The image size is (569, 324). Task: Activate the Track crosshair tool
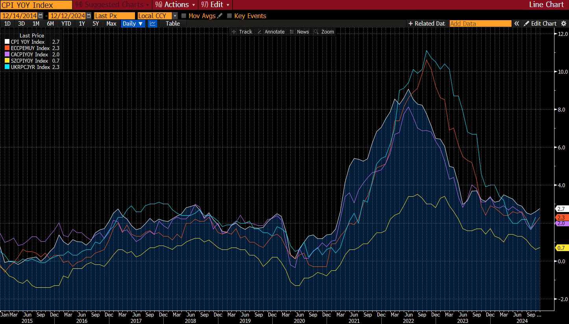coord(242,32)
